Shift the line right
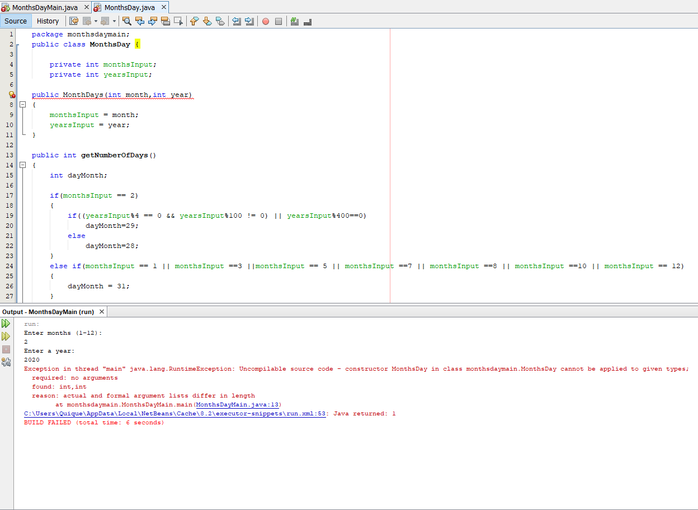698x510 pixels. (x=249, y=21)
